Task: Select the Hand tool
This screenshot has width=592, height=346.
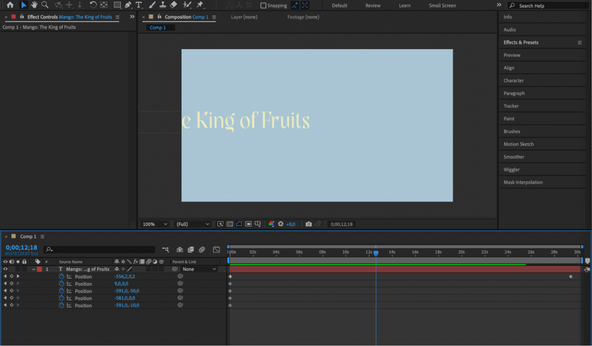Action: coord(34,5)
